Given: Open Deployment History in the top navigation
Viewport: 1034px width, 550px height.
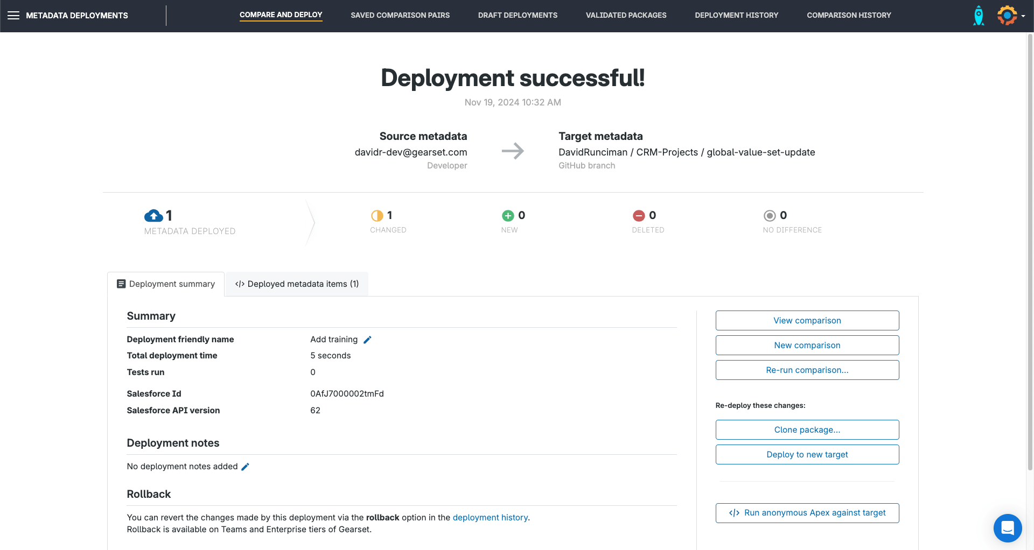Looking at the screenshot, I should (x=736, y=15).
